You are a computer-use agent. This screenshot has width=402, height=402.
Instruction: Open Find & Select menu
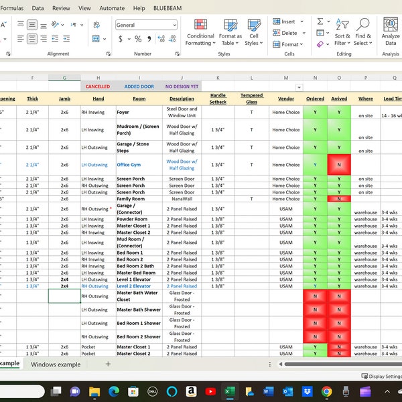coord(363,32)
